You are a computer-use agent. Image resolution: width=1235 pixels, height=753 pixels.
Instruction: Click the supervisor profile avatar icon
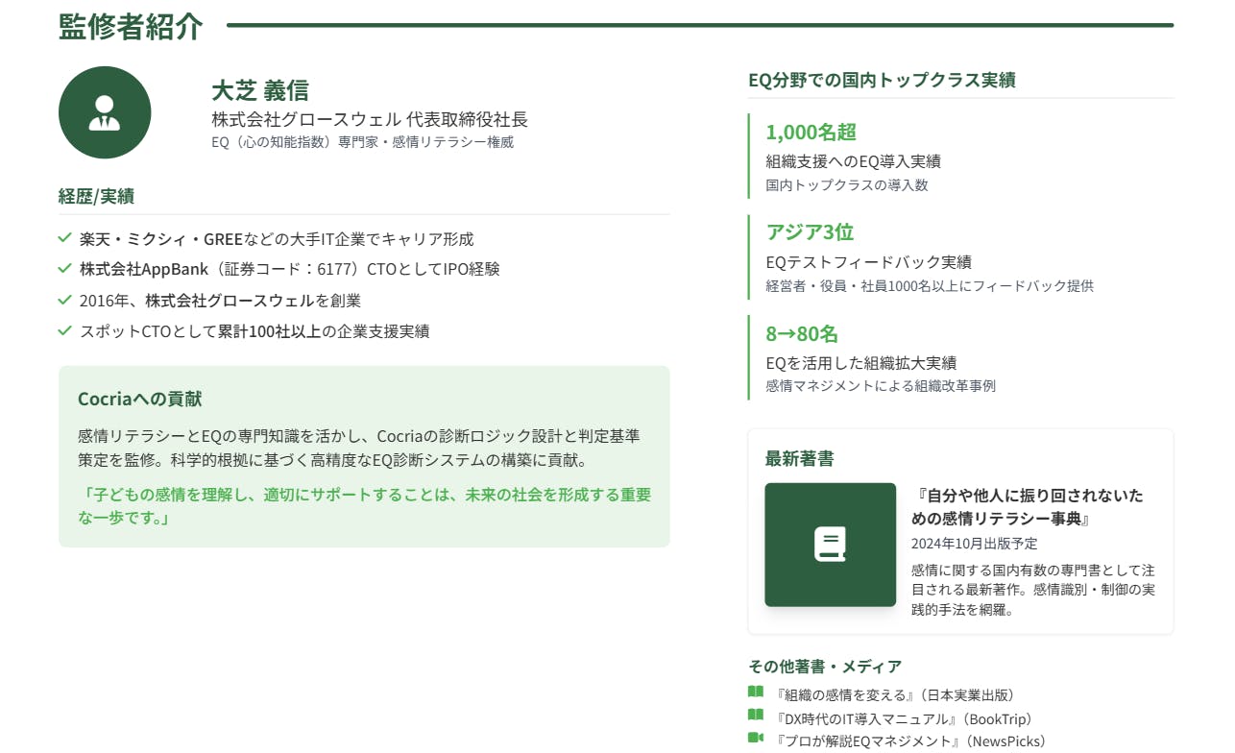click(x=105, y=112)
